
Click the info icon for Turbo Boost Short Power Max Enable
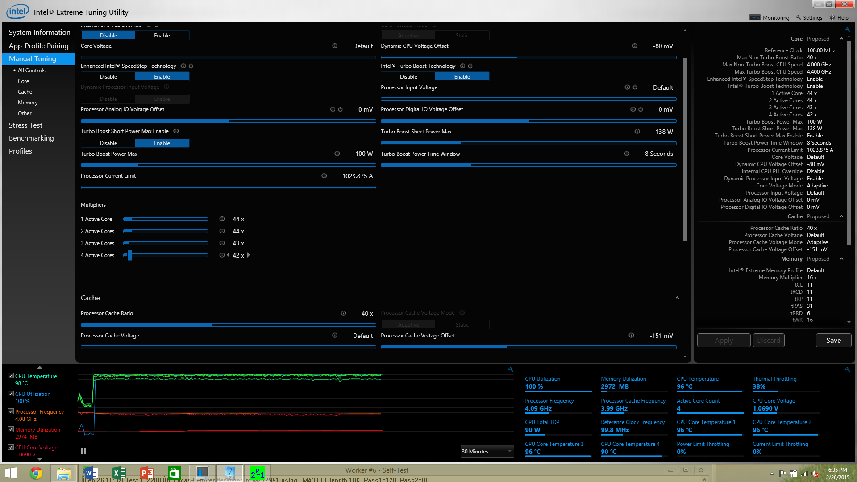tap(176, 131)
